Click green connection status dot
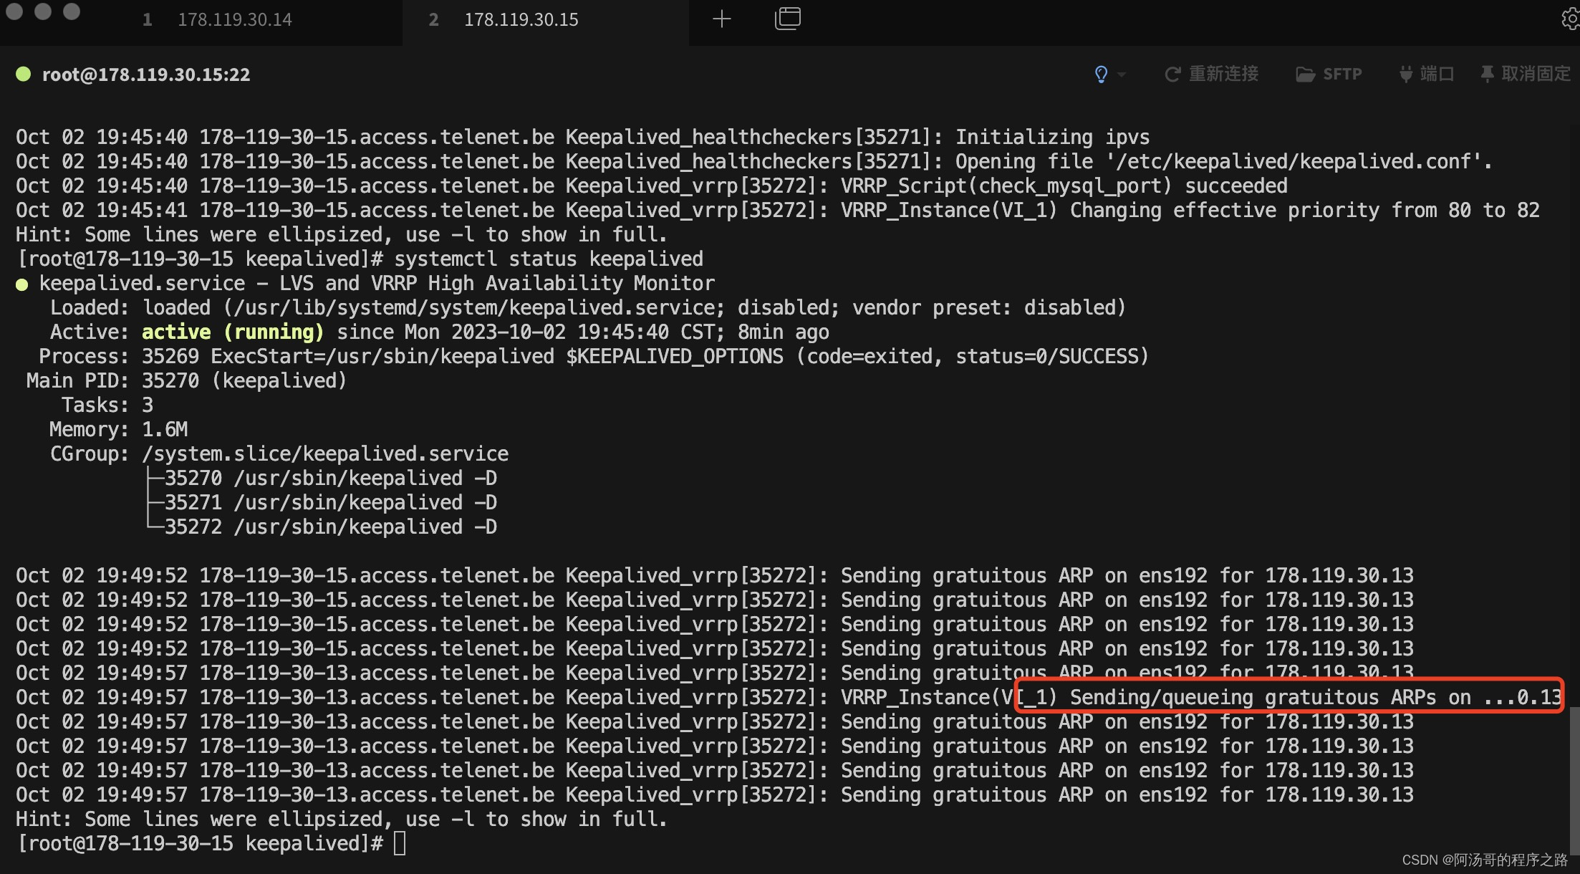Viewport: 1580px width, 874px height. 23,74
